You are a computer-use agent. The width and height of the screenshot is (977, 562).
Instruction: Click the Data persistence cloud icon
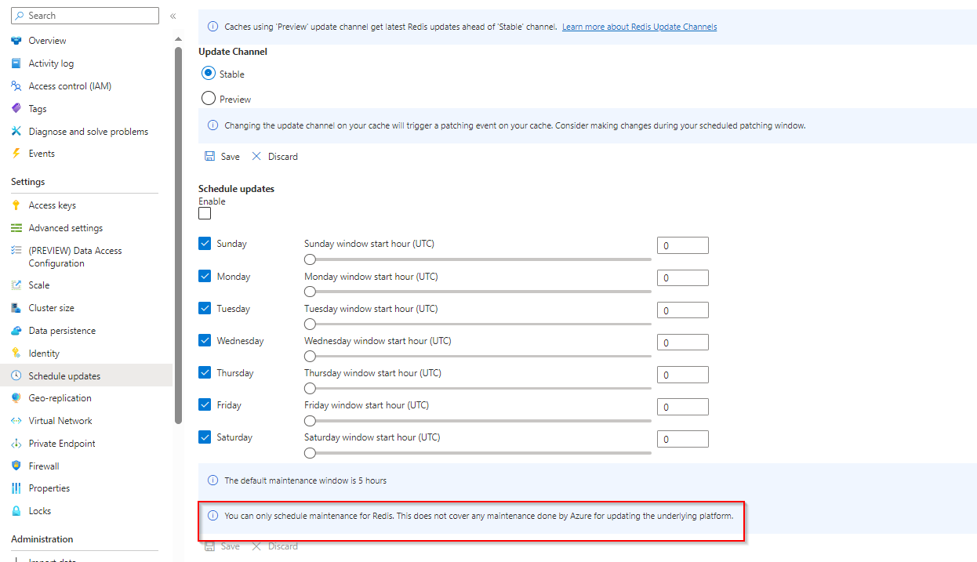pos(16,331)
